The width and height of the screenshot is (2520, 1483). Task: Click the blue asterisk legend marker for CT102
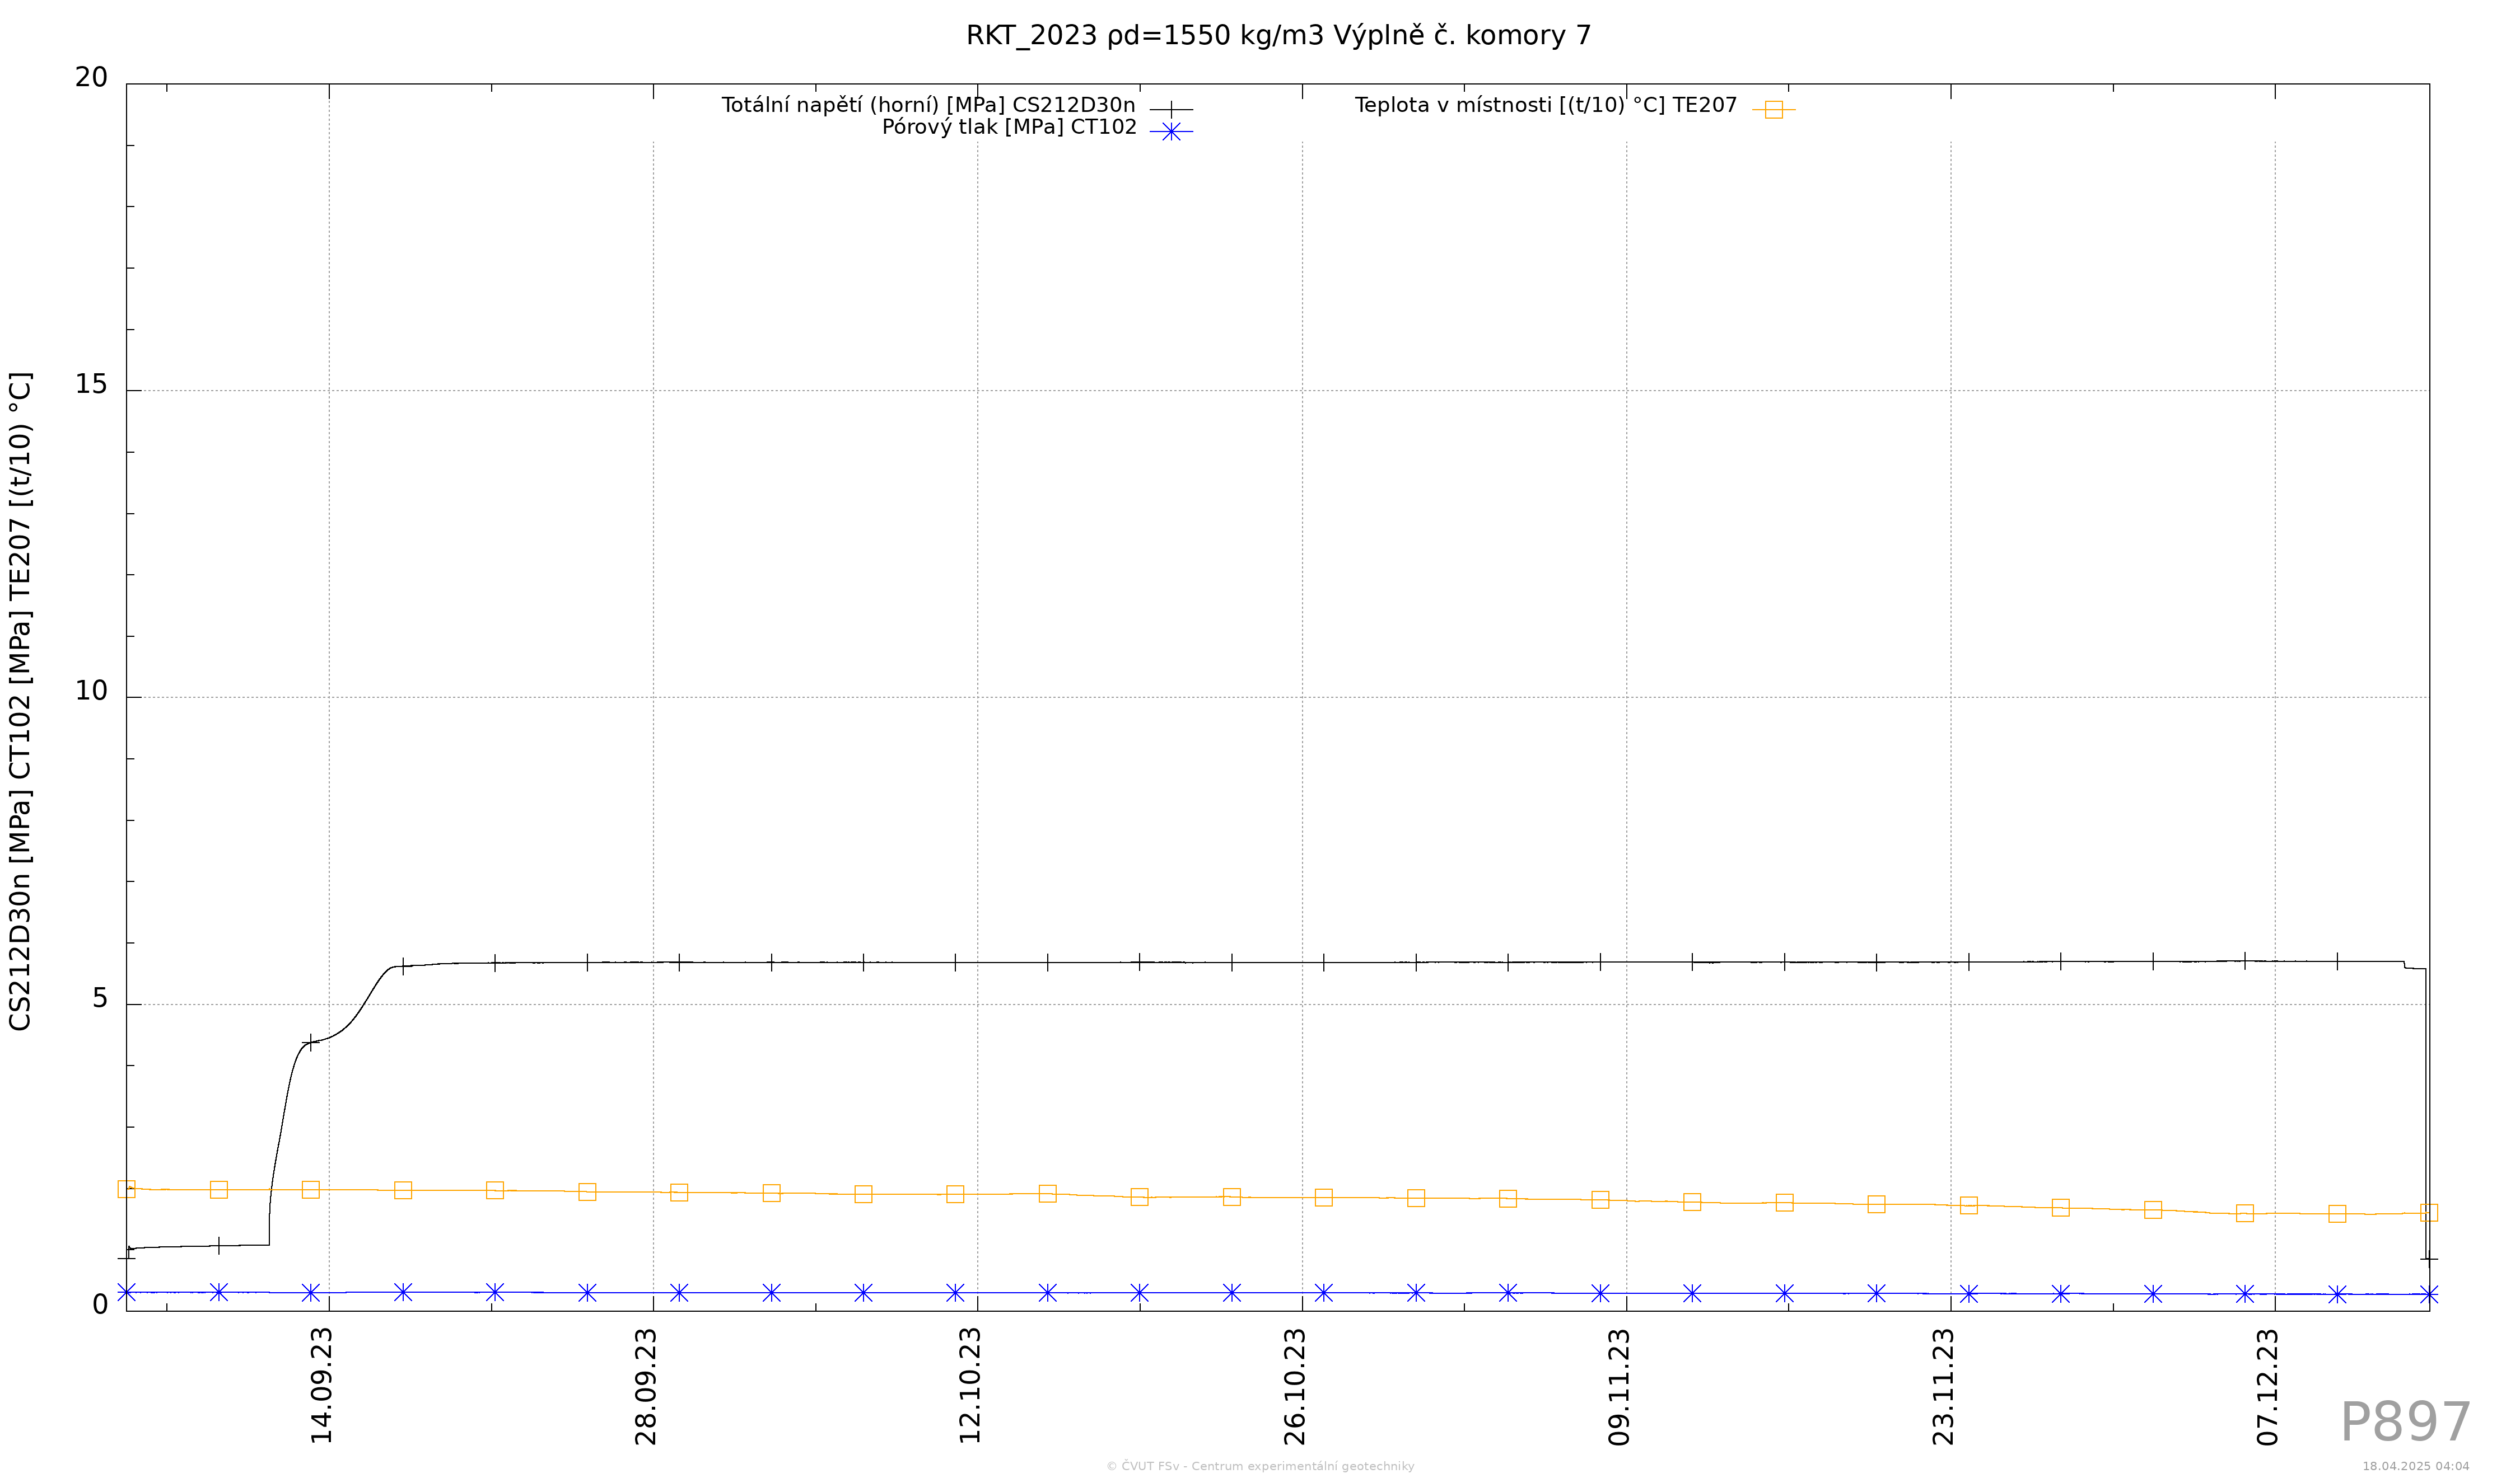click(x=1171, y=131)
